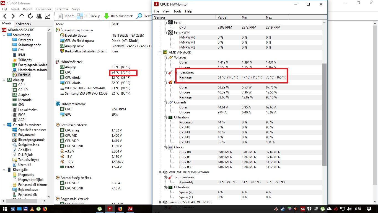Viewport: 378px width, 213px height.
Task: Click the Mező column header
Action: pos(82,24)
